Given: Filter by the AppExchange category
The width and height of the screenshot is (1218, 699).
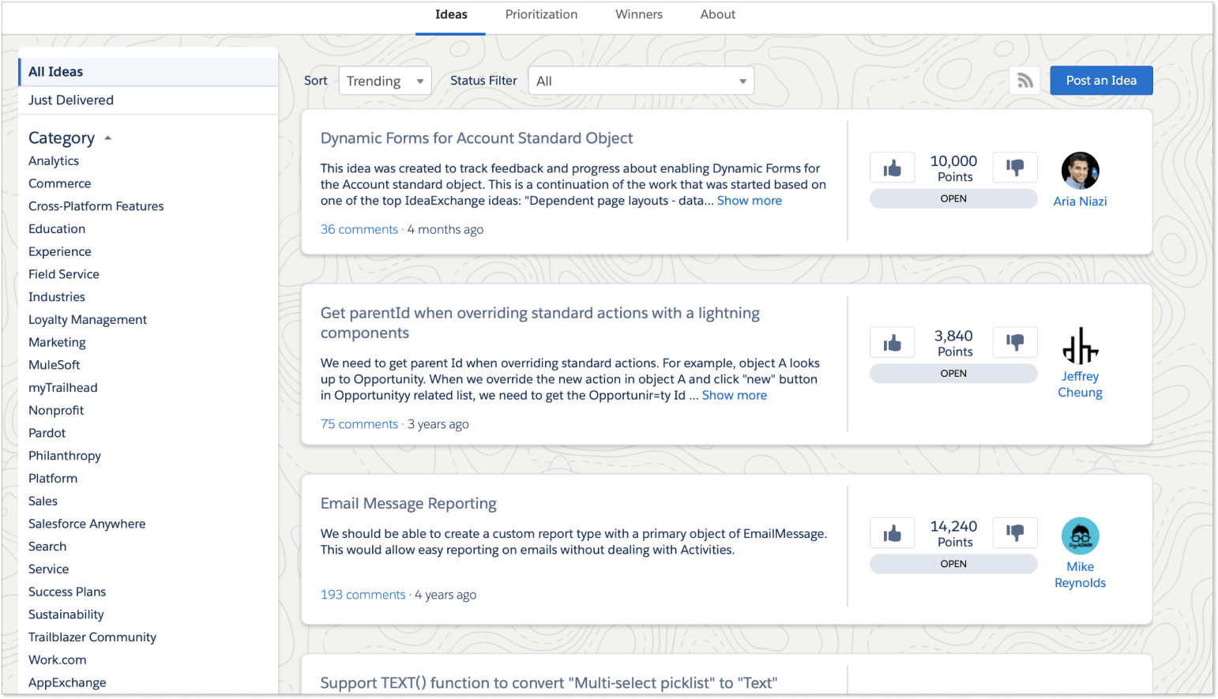Looking at the screenshot, I should (x=67, y=683).
